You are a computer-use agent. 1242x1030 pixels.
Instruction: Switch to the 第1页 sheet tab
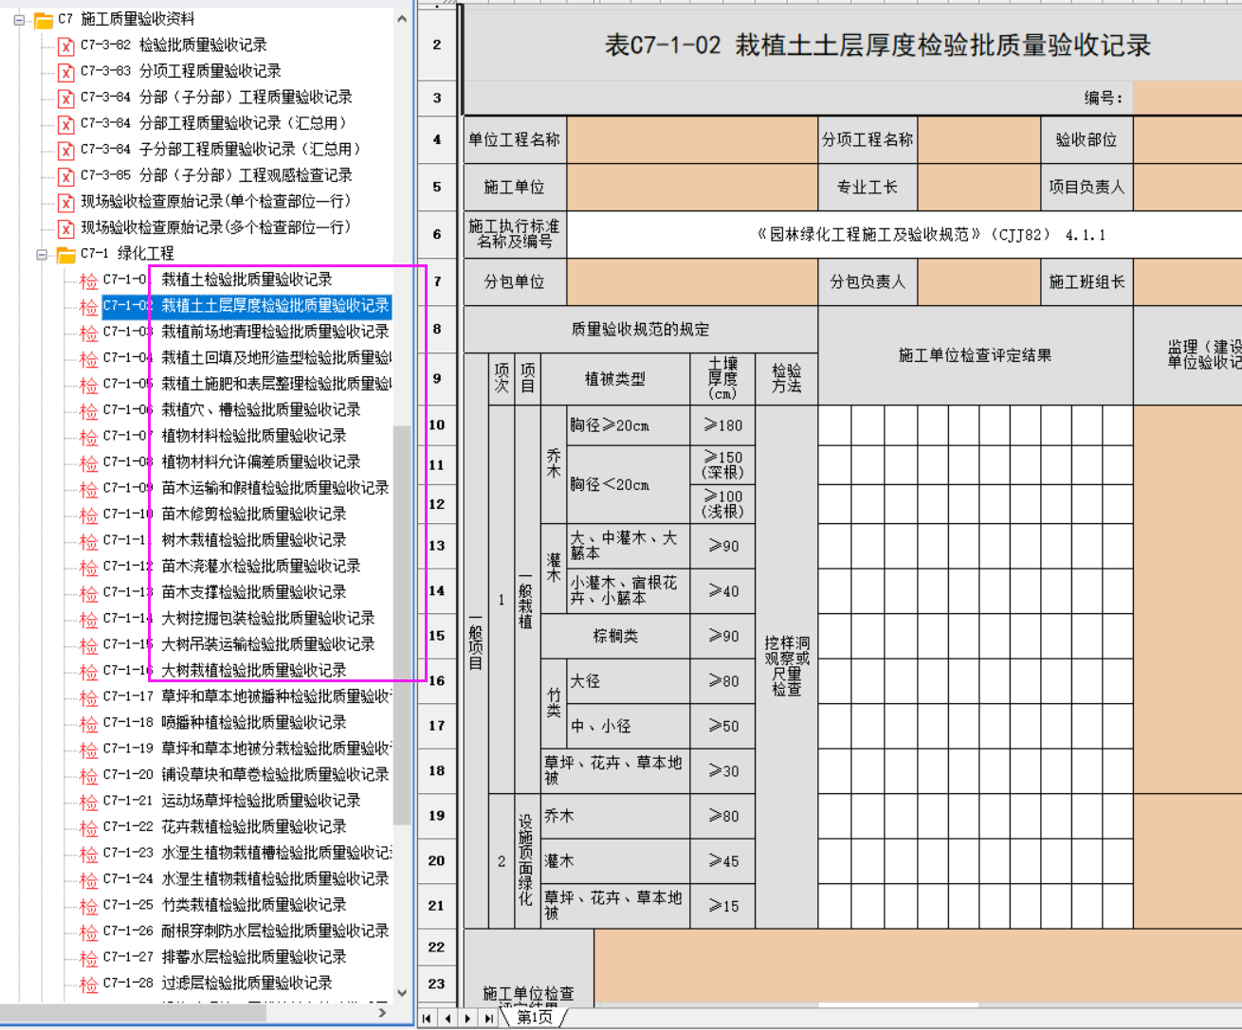pos(535,1018)
